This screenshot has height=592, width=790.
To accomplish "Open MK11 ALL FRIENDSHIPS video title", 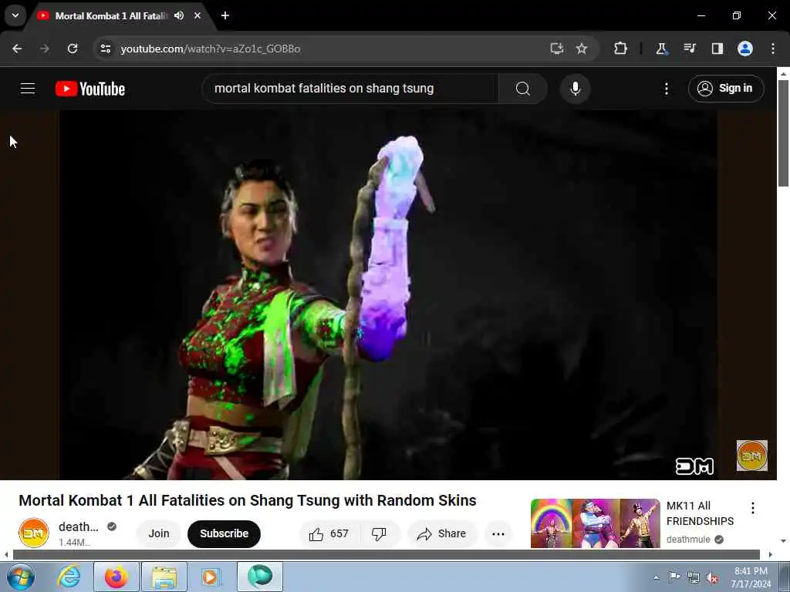I will pyautogui.click(x=700, y=513).
